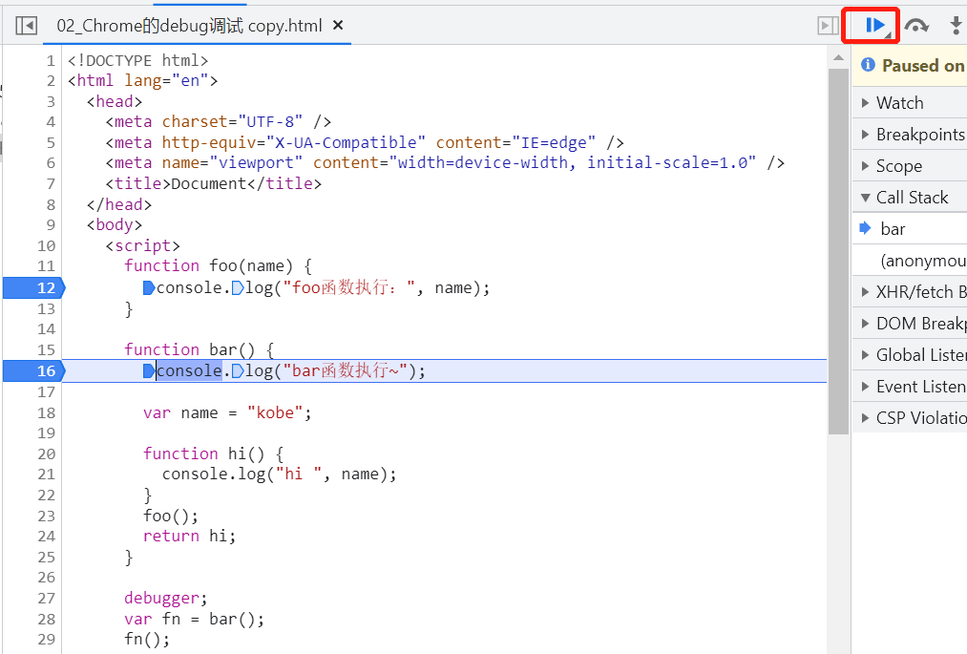Remove the breakpoint on line 12 gutter
The image size is (967, 654).
34,288
